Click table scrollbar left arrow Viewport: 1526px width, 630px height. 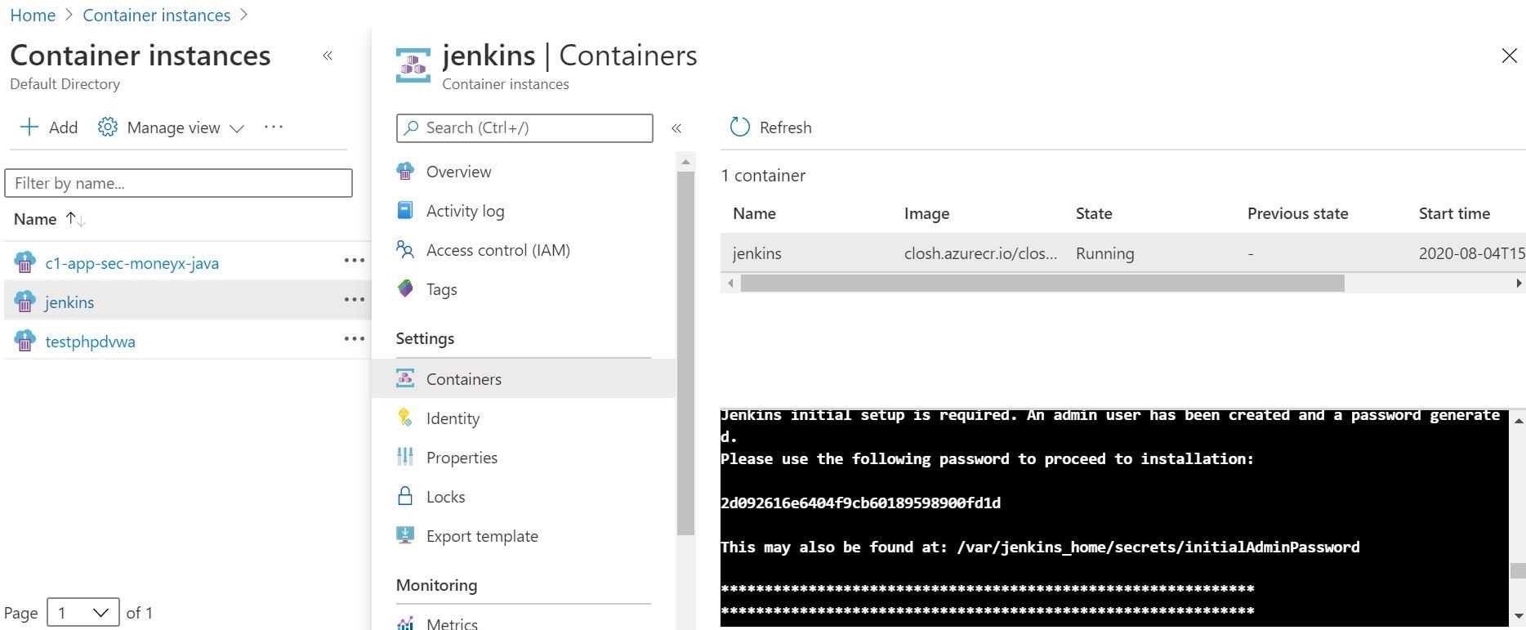[x=731, y=283]
